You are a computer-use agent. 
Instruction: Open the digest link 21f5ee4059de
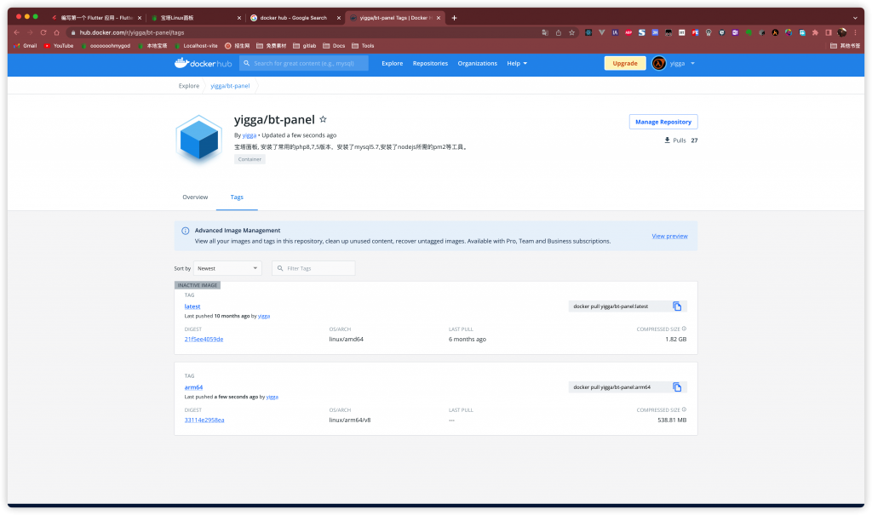click(x=204, y=339)
